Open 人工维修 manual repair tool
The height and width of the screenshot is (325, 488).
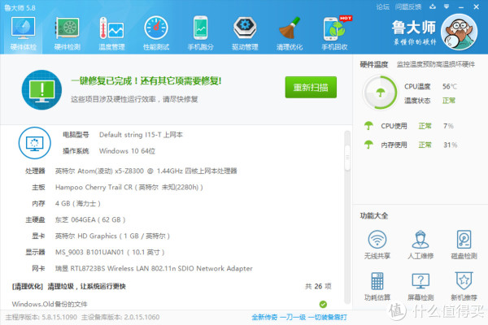point(420,245)
